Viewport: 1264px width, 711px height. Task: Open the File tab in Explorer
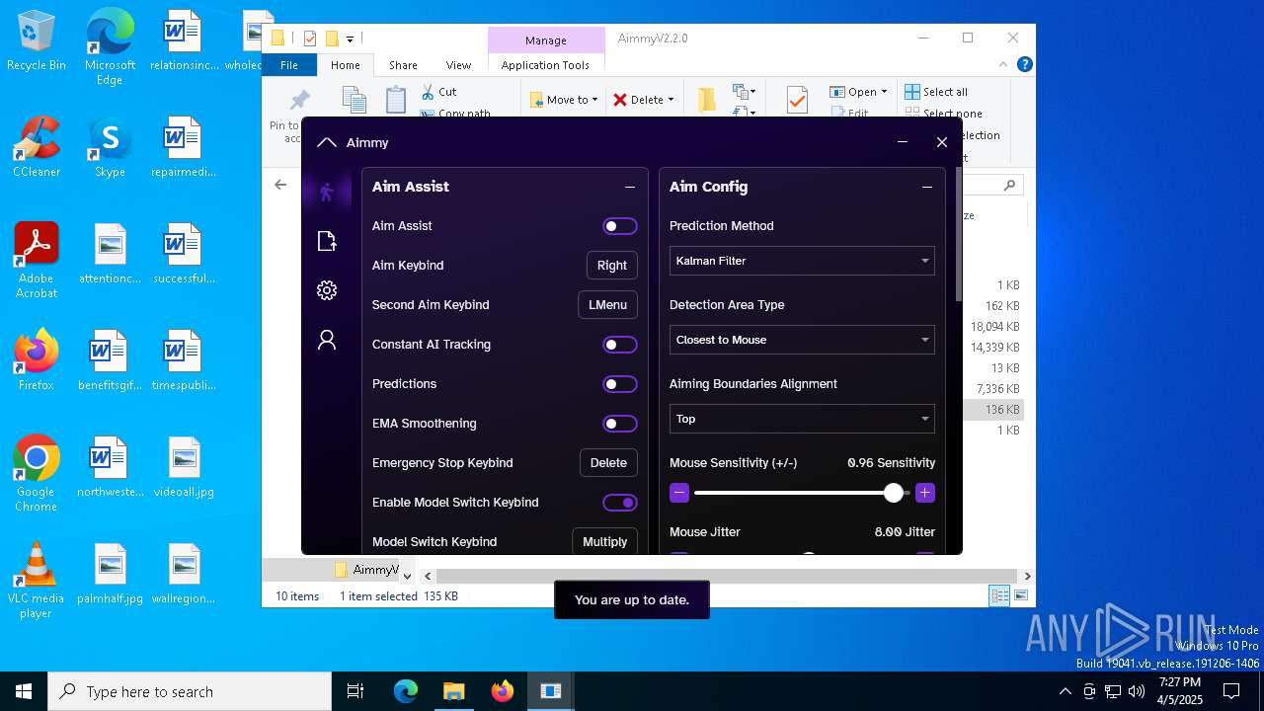[289, 65]
